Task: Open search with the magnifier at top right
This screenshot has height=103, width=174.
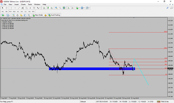Action: [x=168, y=8]
